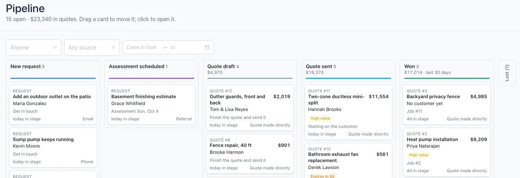Click the $2,019 quote amount
Image resolution: width=520 pixels, height=178 pixels.
[282, 97]
